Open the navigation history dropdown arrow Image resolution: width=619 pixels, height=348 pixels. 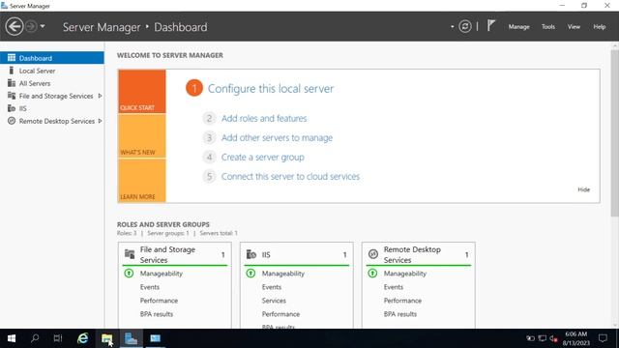(43, 26)
